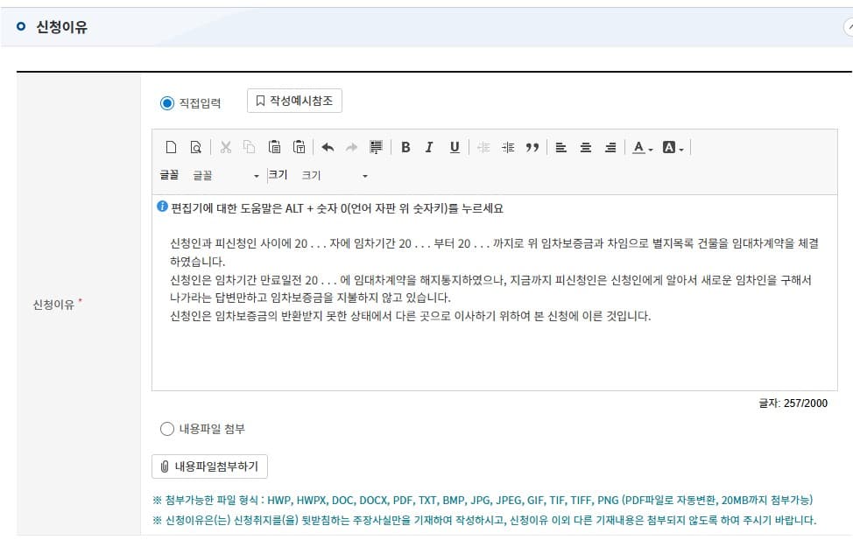Choose the 내용파일 첨부 option
Screen dimensions: 853x540
point(169,428)
